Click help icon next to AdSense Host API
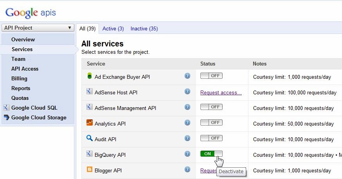This screenshot has height=179, width=342. pyautogui.click(x=187, y=92)
